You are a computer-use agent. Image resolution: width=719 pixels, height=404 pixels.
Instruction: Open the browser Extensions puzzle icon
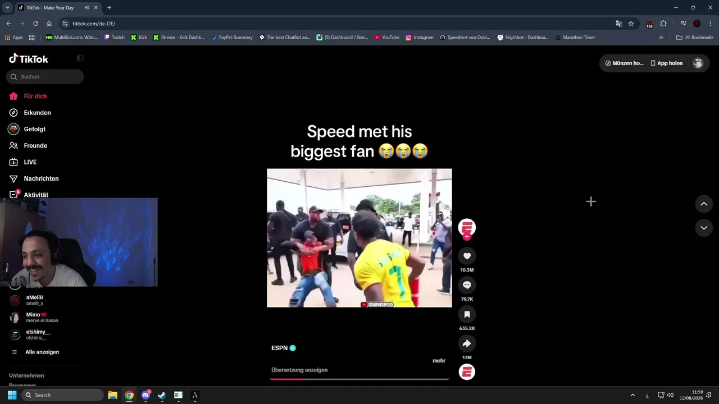point(663,24)
